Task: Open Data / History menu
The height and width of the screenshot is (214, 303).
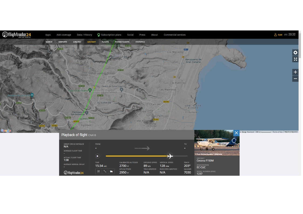Action: click(84, 35)
